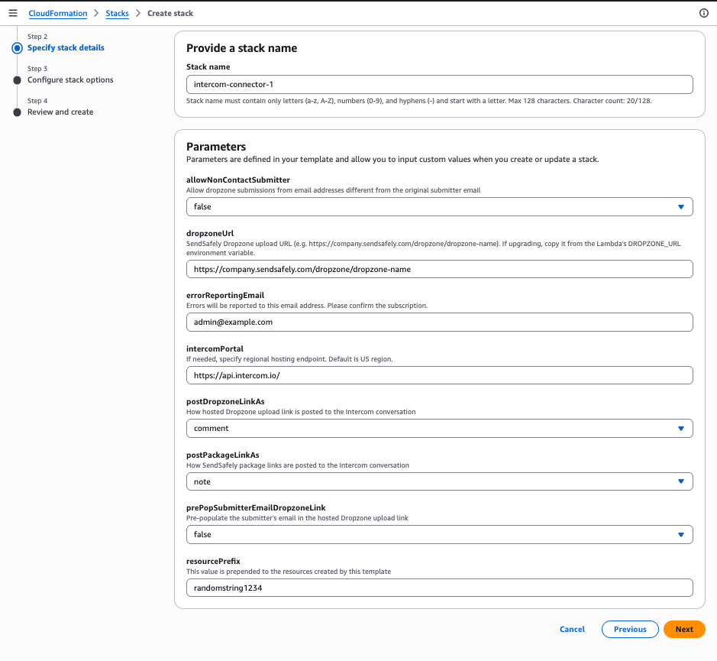The width and height of the screenshot is (717, 661).
Task: Select Step 2 Specify stack details
Action: click(x=66, y=47)
